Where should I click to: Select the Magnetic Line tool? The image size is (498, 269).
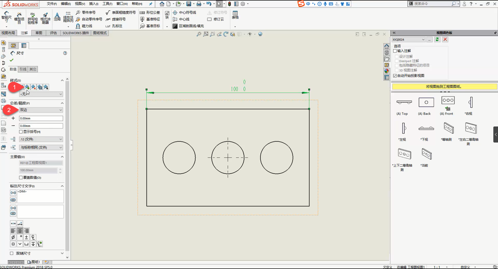pyautogui.click(x=84, y=26)
